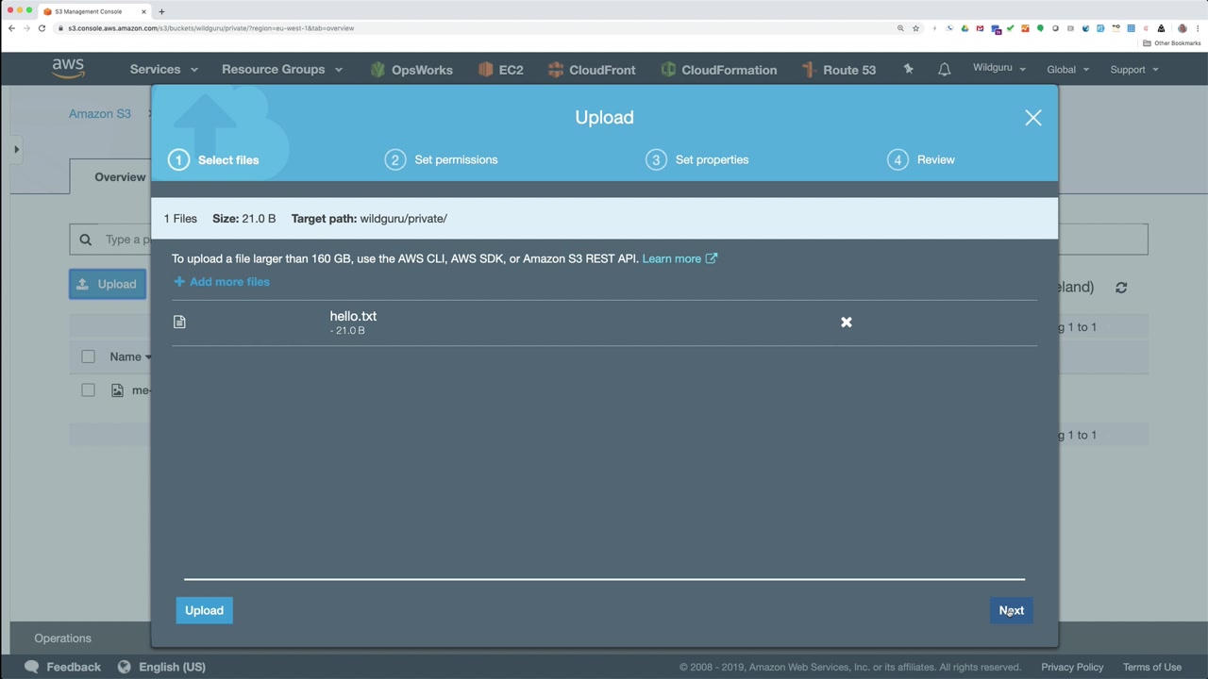Open the Feedback link in the footer
This screenshot has width=1208, height=679.
tap(63, 667)
